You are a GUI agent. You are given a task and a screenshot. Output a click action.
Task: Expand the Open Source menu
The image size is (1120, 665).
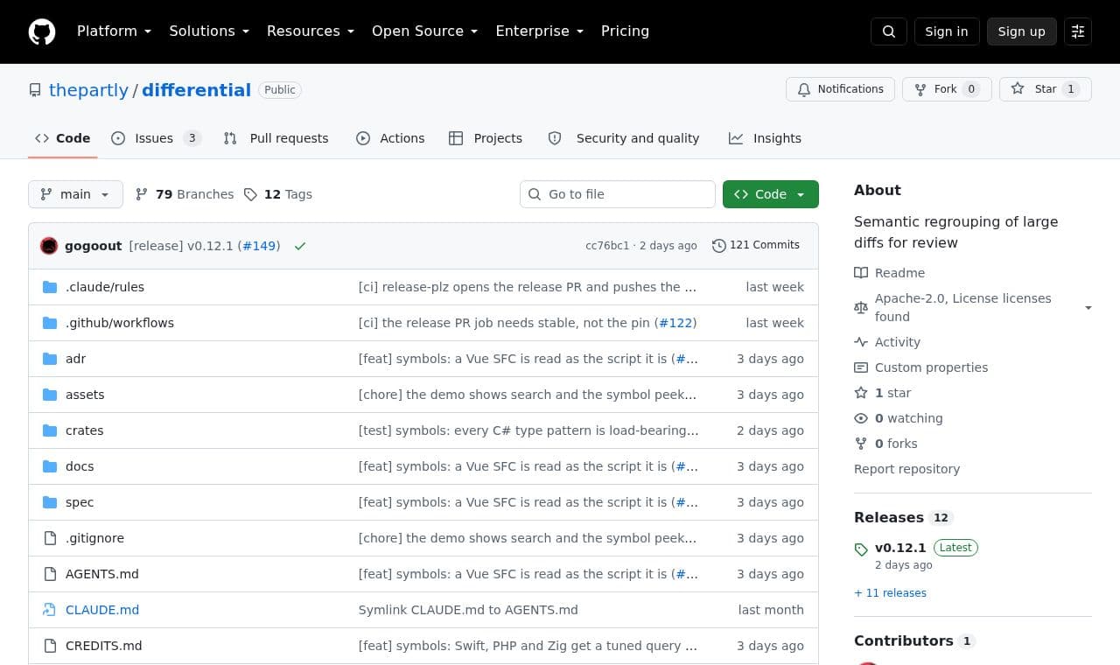(x=424, y=31)
